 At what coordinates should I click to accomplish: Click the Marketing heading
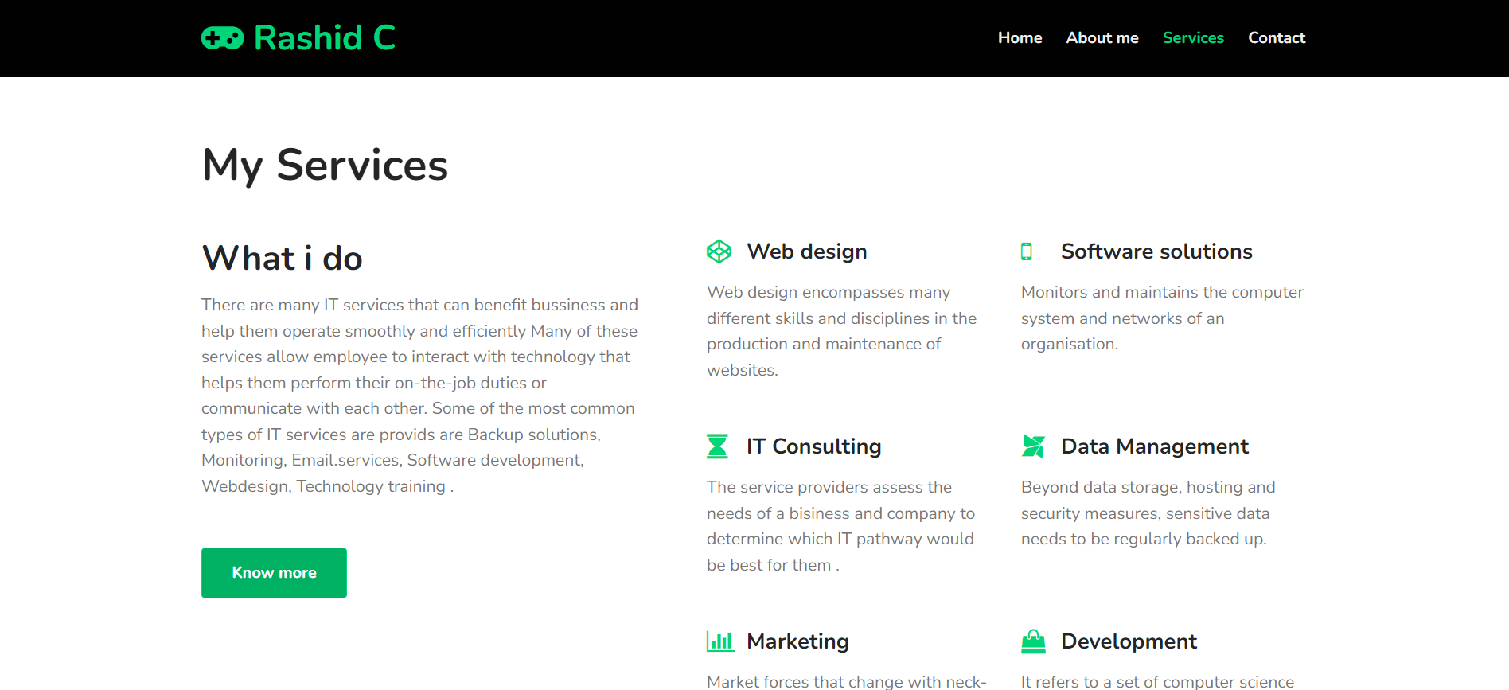click(x=797, y=641)
